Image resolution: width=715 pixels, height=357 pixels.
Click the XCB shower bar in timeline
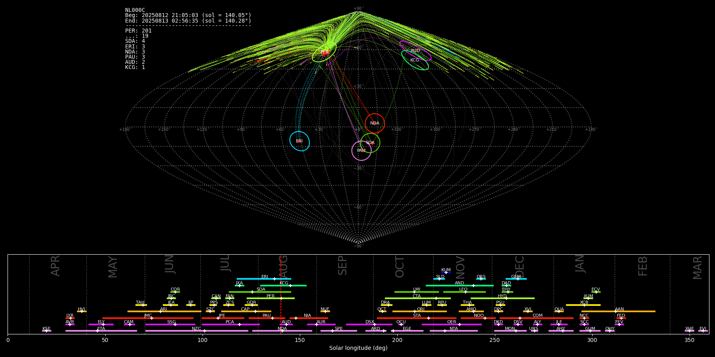(583, 305)
